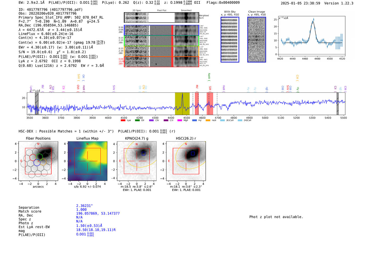Click the orange HeII legend swatch
Image resolution: width=372 pixels, height=253 pixels.
click(x=208, y=120)
